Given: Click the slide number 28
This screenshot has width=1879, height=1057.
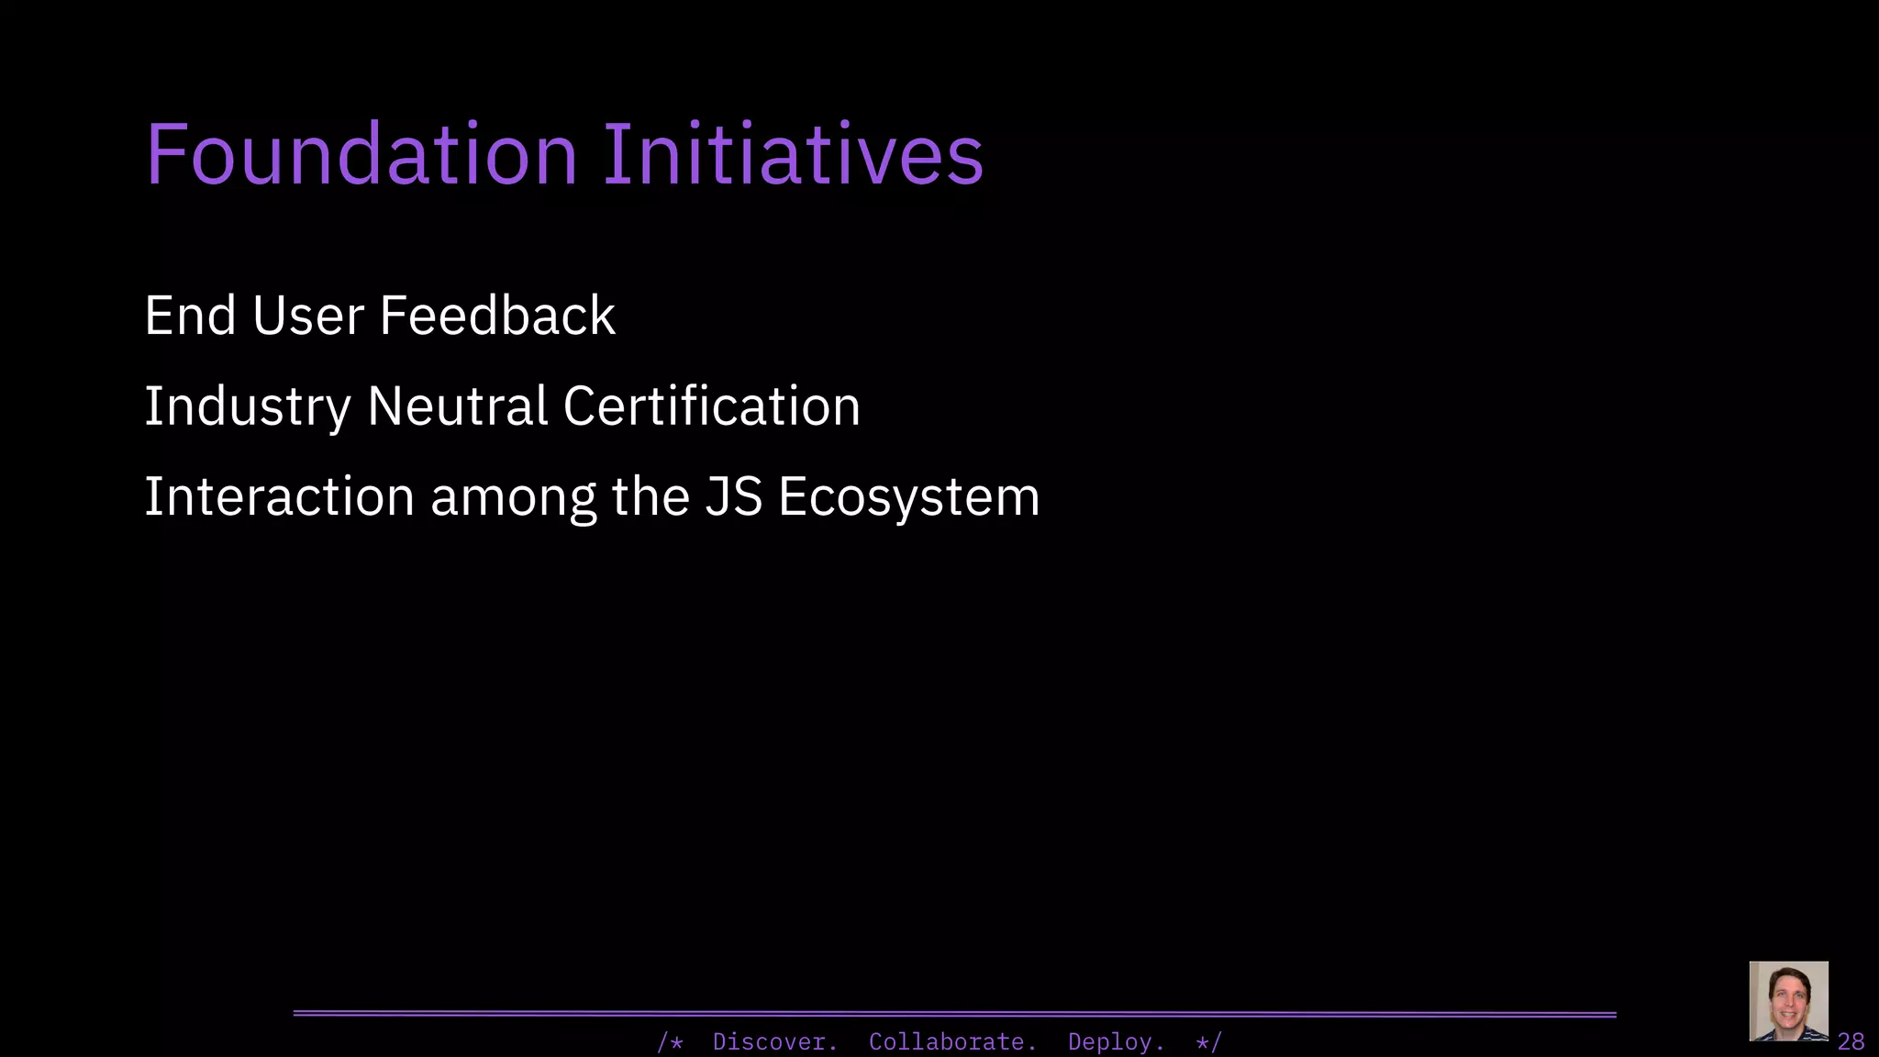Looking at the screenshot, I should click(1851, 1041).
